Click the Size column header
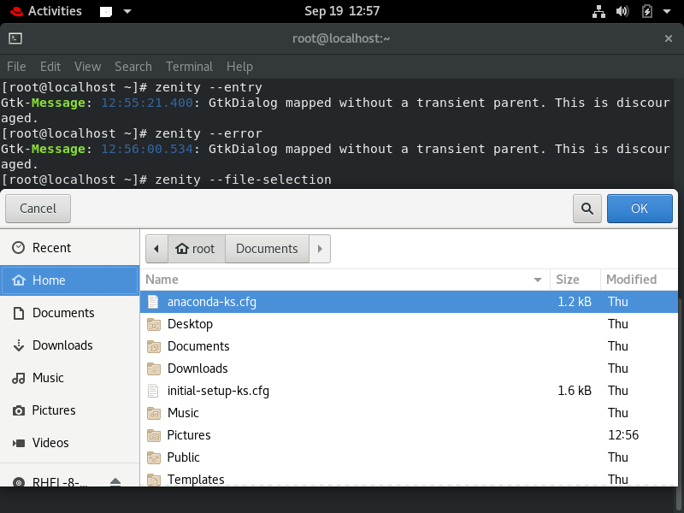Screen dimensions: 684x513 (575, 280)
